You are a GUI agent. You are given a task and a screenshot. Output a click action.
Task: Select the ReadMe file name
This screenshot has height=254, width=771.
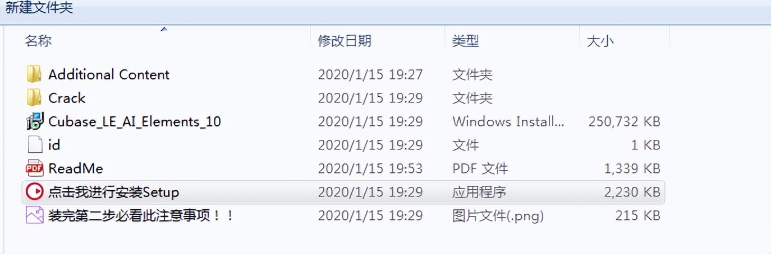coord(76,168)
